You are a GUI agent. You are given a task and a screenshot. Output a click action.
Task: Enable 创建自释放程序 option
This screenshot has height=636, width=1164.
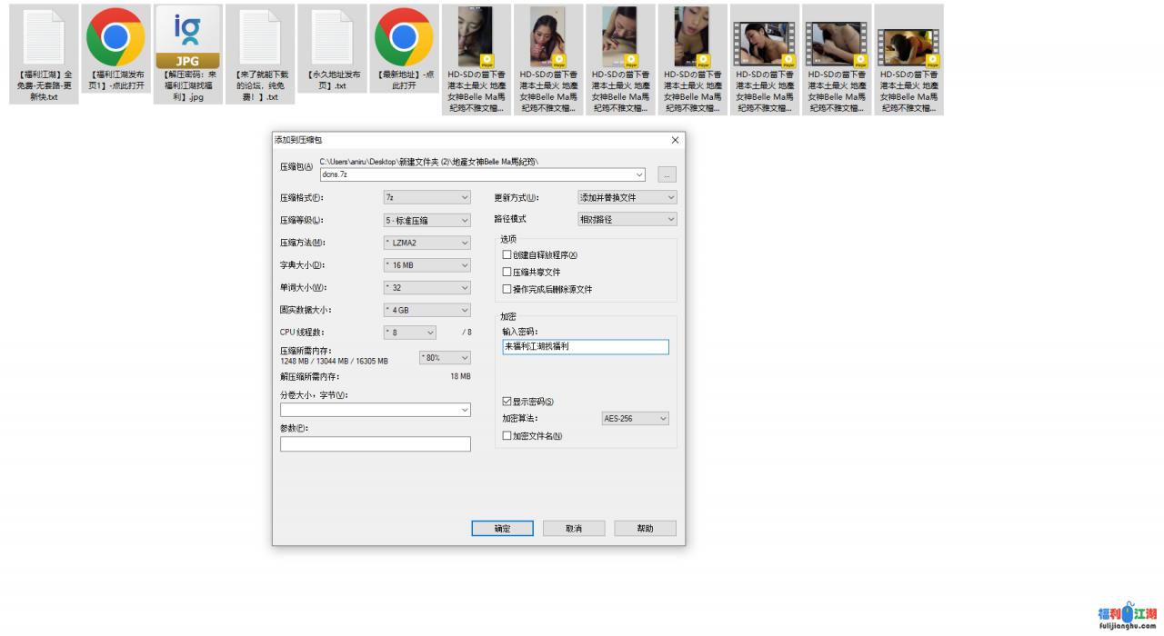(507, 254)
